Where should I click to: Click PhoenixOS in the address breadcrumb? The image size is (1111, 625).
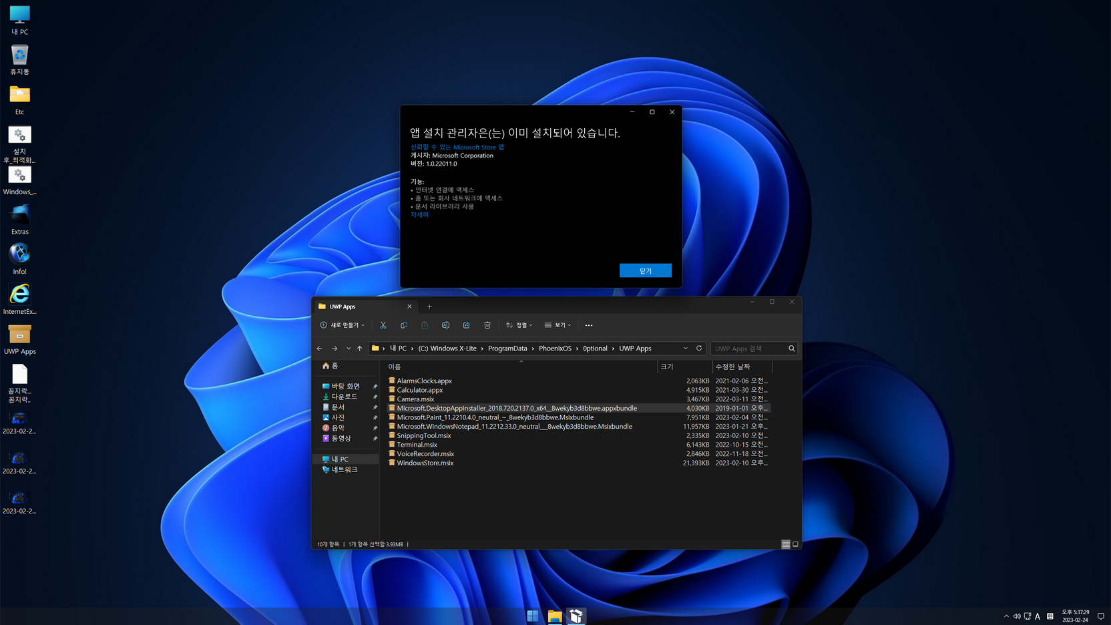(555, 349)
